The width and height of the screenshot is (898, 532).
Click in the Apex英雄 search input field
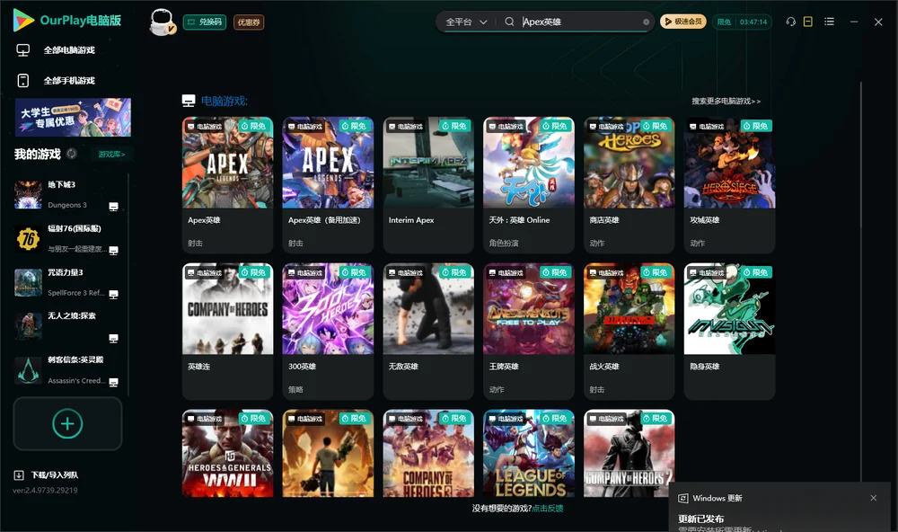[579, 22]
